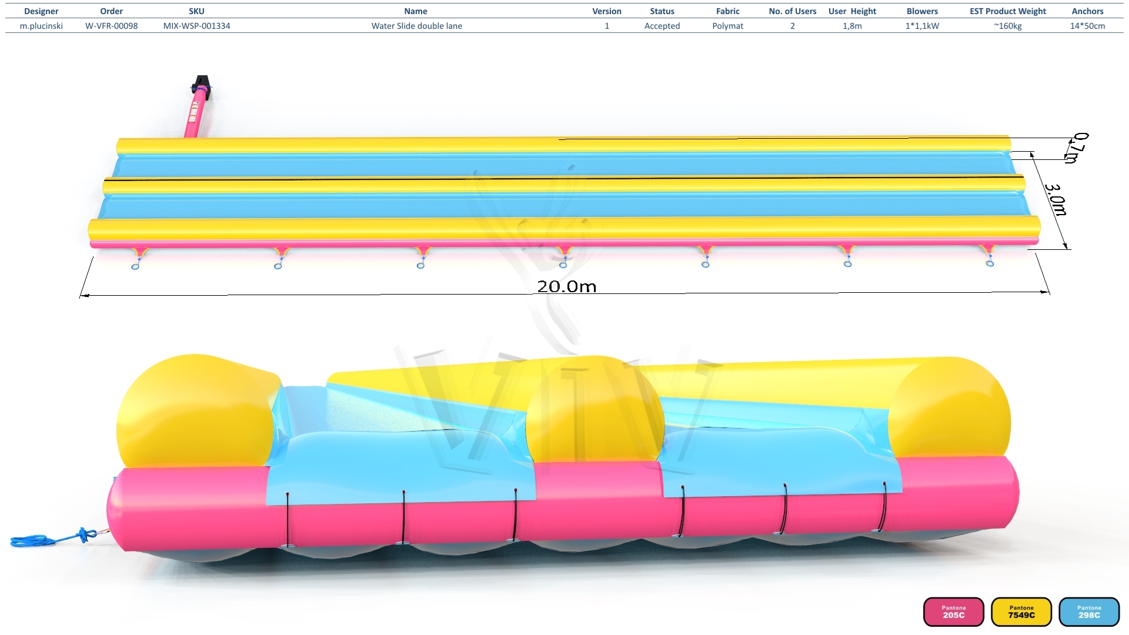Select user height value 1,8m
1129x635 pixels.
[x=852, y=26]
